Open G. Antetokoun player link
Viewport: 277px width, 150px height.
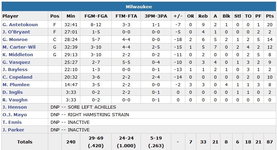20,24
